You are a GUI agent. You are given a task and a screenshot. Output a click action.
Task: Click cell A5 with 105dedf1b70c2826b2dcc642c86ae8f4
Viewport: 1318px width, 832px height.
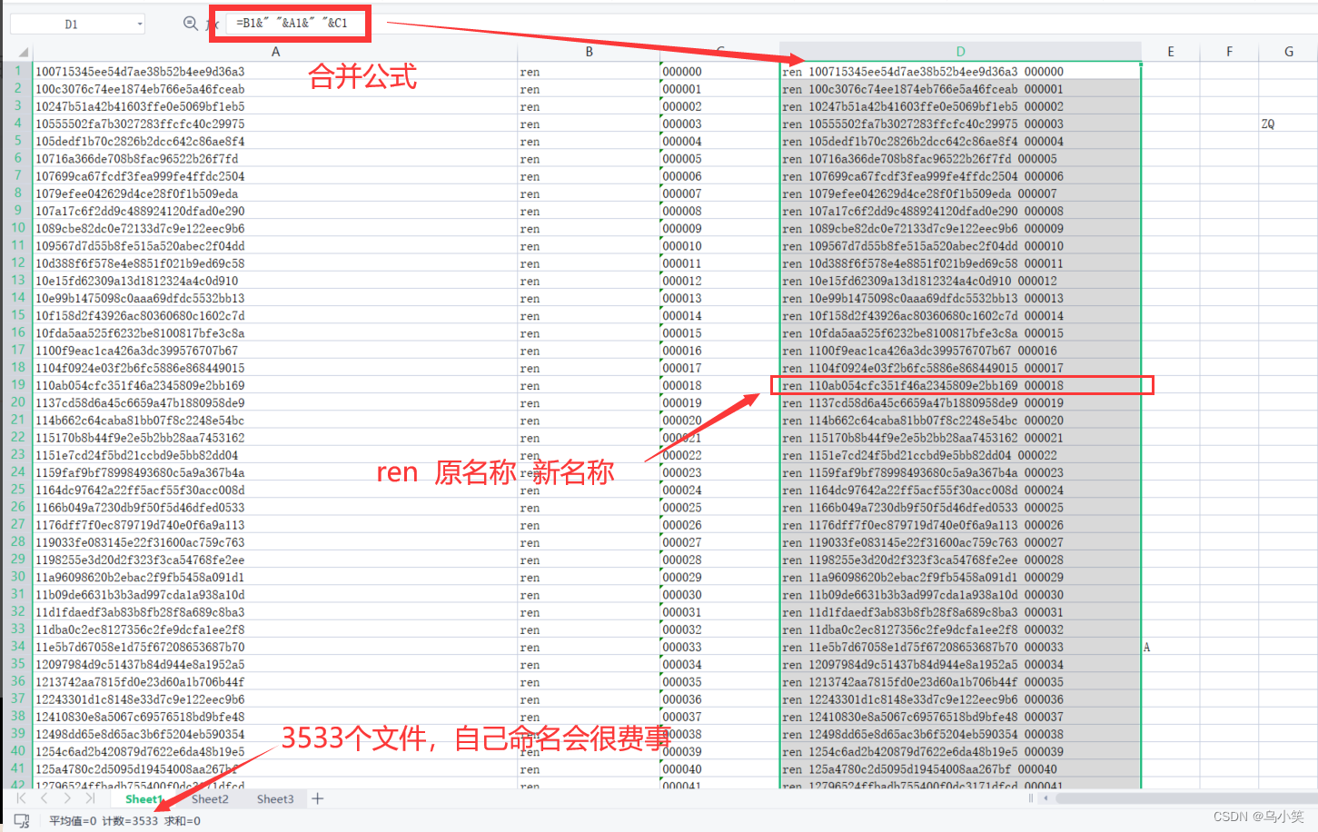[275, 142]
